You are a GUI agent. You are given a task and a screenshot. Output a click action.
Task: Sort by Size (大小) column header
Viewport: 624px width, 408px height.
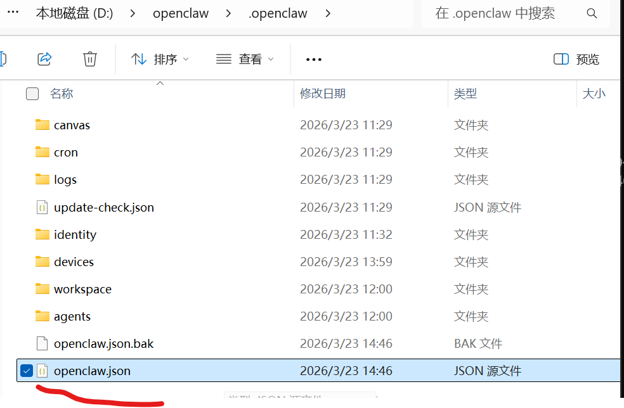click(594, 94)
